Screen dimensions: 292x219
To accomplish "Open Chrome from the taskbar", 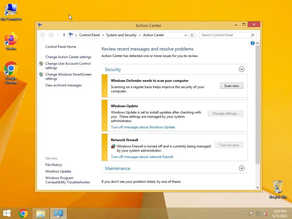I will 23,213.
